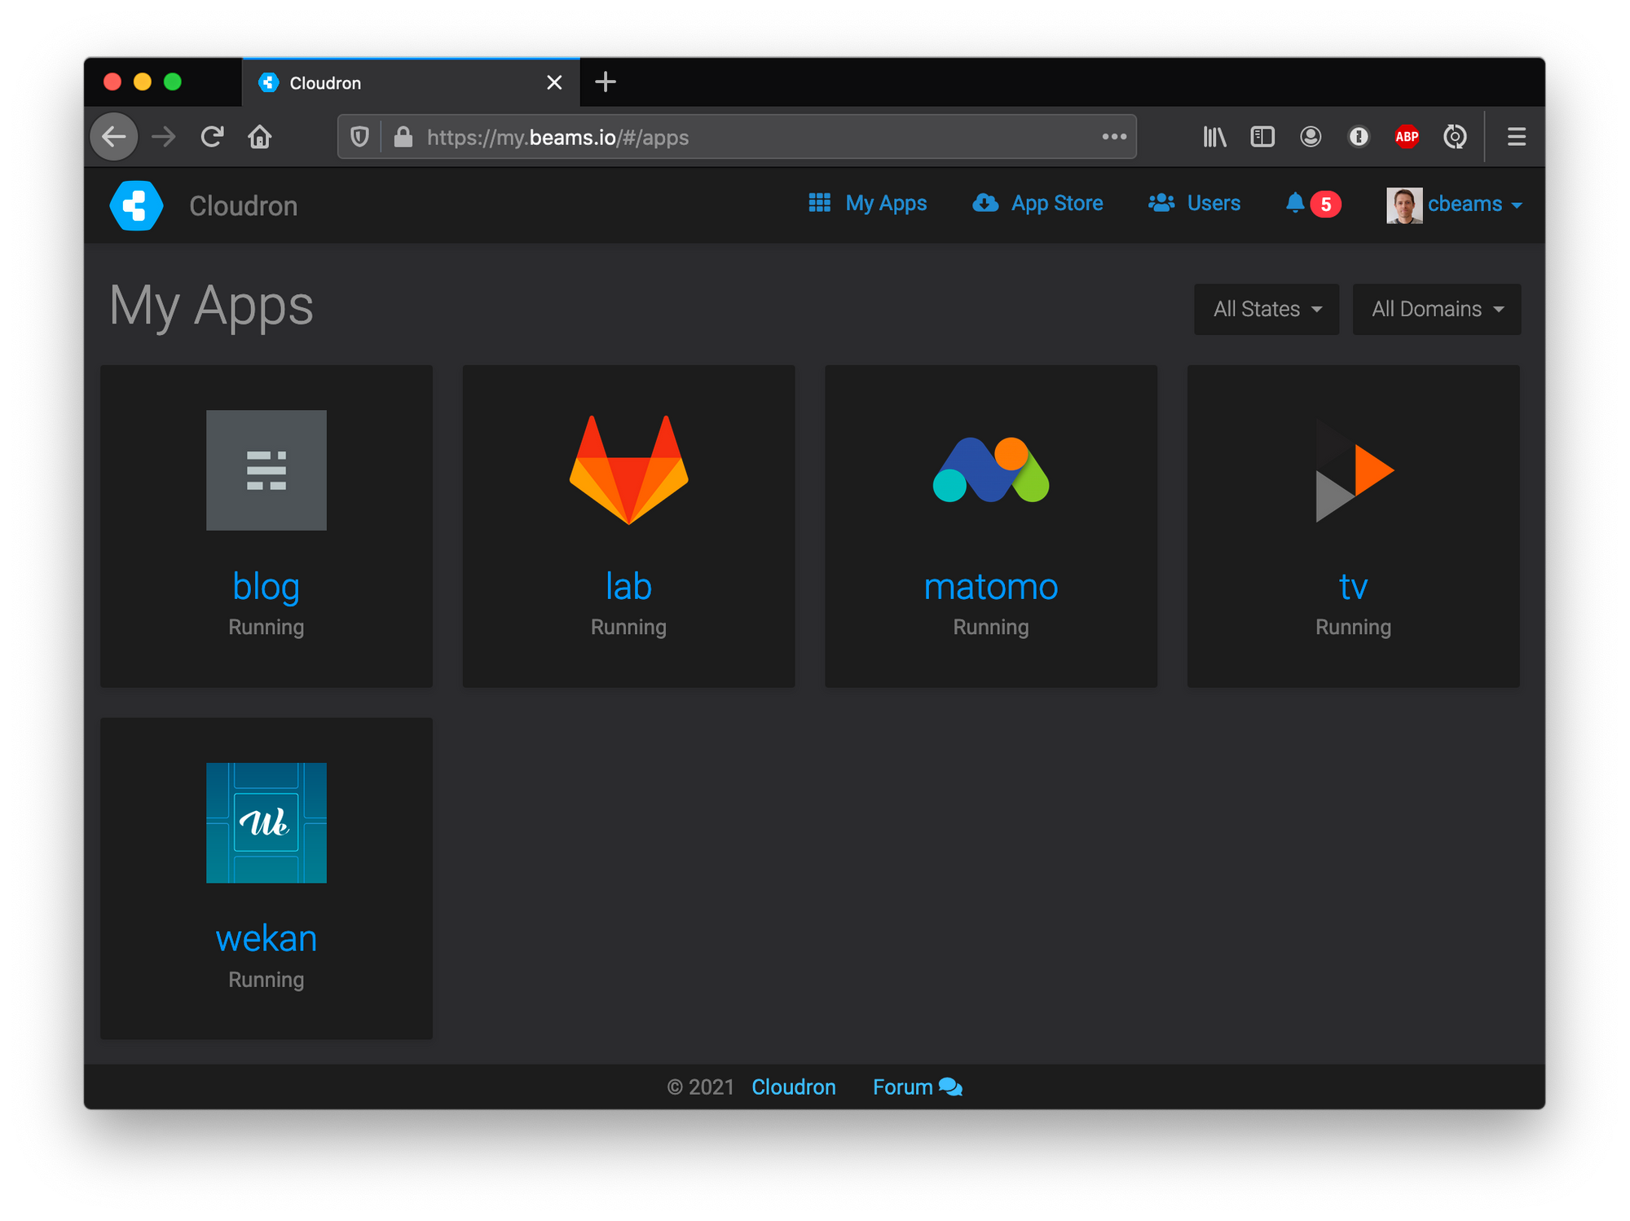
Task: Open the blog app link
Action: click(266, 586)
